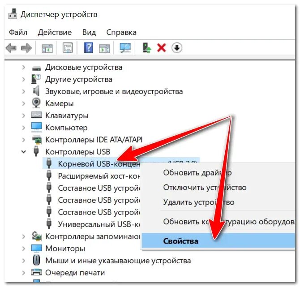Image resolution: width=300 pixels, height=287 pixels.
Task: Expand the Мониторы node chevron
Action: point(24,248)
